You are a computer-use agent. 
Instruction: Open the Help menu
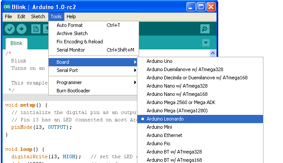pyautogui.click(x=71, y=16)
